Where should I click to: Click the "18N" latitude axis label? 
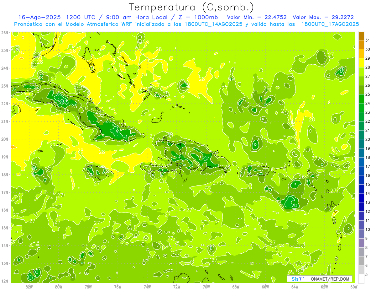coord(4,175)
